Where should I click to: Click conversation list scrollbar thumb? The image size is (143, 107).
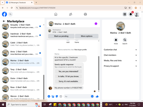(44, 87)
